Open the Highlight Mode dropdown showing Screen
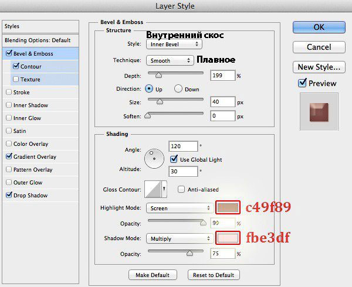This screenshot has width=352, height=287. pos(180,208)
